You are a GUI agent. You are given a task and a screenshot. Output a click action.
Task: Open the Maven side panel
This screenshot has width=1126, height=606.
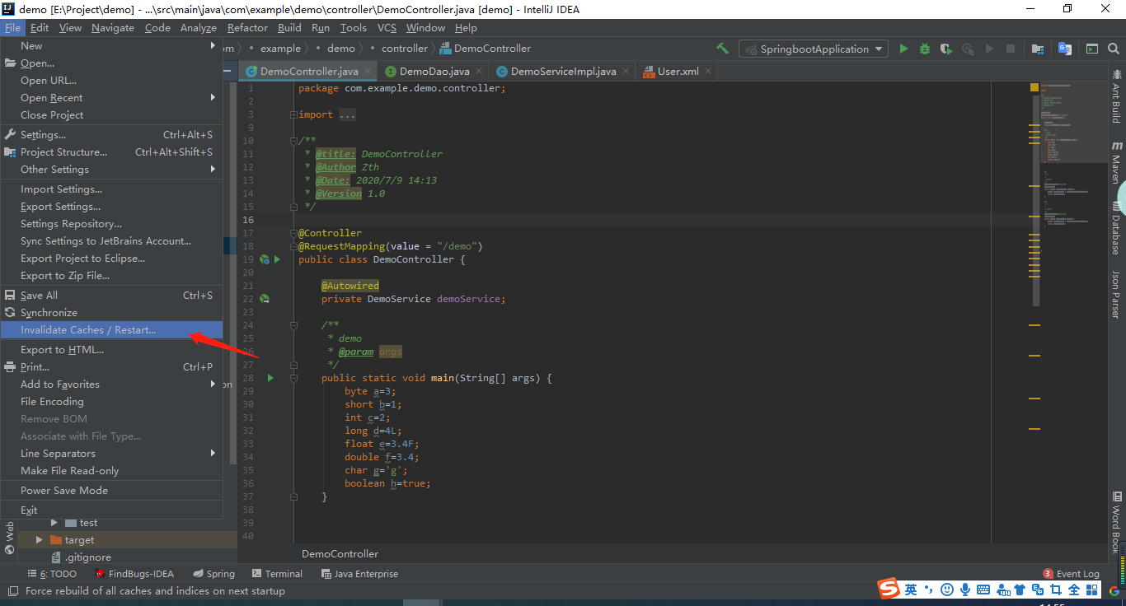coord(1116,162)
